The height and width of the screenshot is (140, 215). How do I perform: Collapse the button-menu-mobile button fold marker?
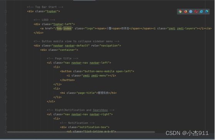point(6,72)
